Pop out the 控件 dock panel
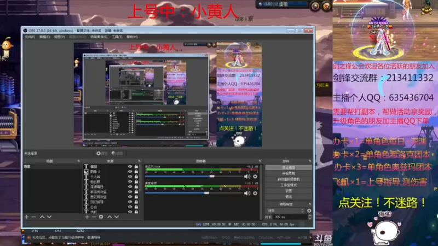The width and height of the screenshot is (438, 246). click(x=310, y=161)
